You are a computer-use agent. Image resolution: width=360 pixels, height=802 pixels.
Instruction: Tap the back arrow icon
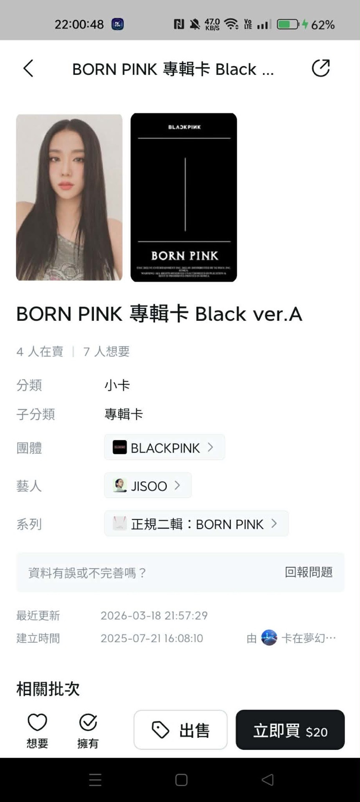(28, 69)
